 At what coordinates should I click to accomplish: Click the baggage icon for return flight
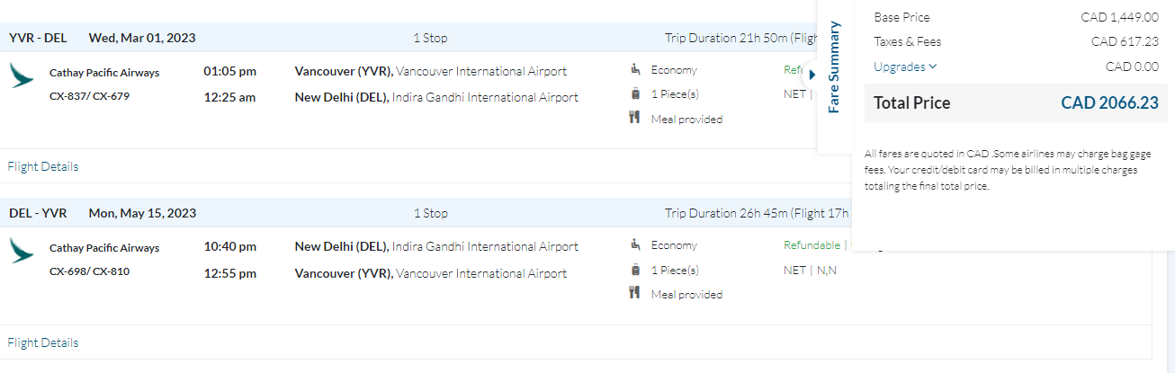(635, 270)
